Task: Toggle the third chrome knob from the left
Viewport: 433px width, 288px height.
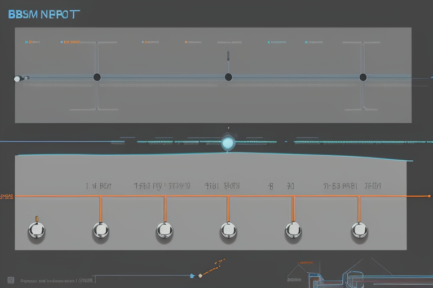Action: click(x=165, y=229)
